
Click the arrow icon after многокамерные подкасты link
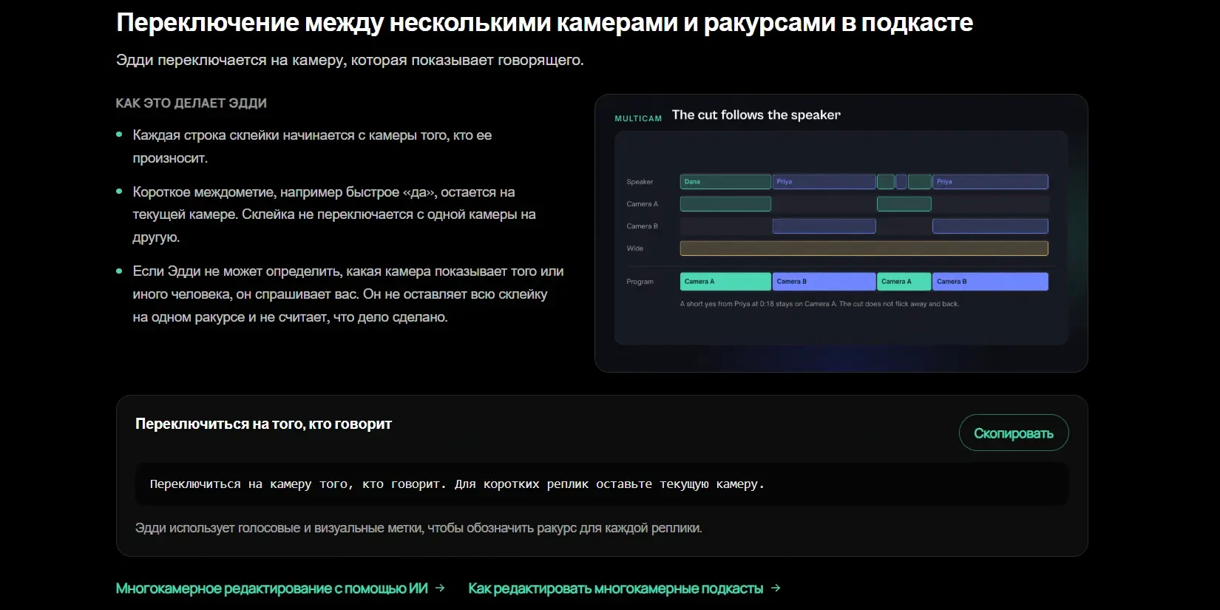[776, 588]
